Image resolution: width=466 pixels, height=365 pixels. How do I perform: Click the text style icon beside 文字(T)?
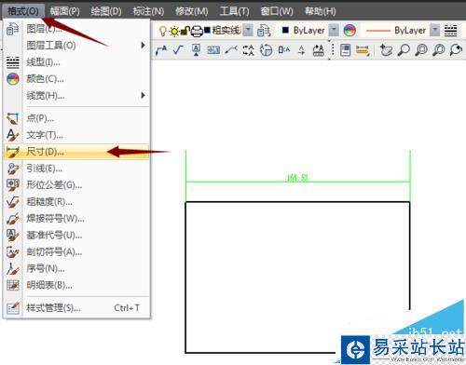(12, 135)
